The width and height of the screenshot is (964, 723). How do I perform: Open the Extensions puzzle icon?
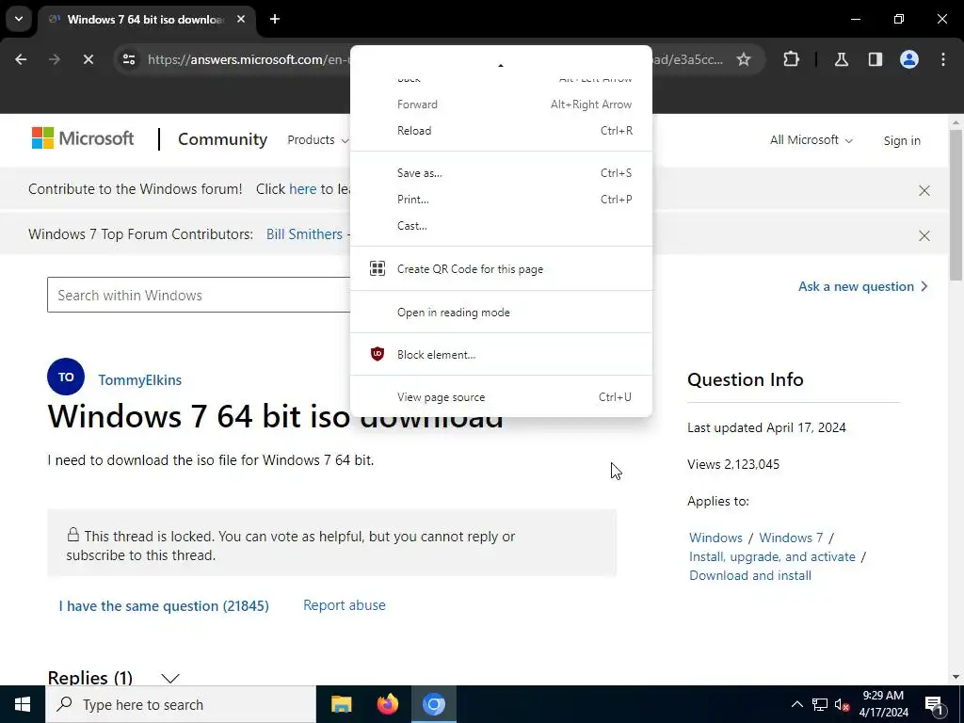(x=791, y=59)
